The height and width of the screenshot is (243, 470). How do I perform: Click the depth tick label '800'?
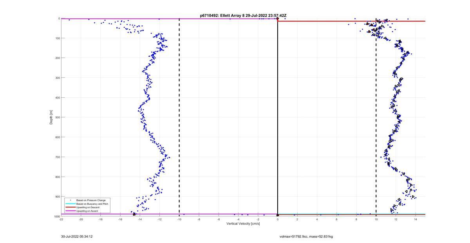pyautogui.click(x=57, y=177)
